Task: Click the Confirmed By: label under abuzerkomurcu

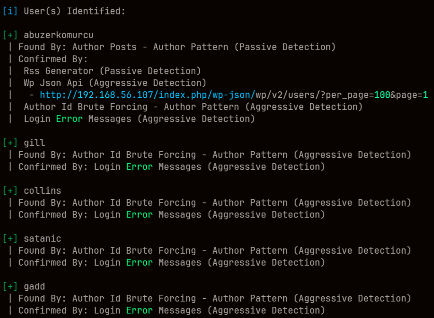Action: [x=53, y=59]
